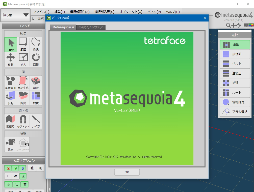The height and width of the screenshot is (192, 254).
Task: Open the color palette swatch near top right
Action: [x=251, y=25]
